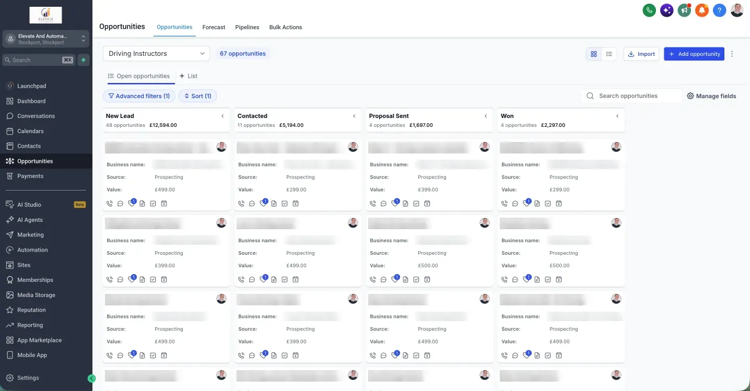The height and width of the screenshot is (391, 750).
Task: Collapse the Proposal Sent column
Action: coord(486,116)
